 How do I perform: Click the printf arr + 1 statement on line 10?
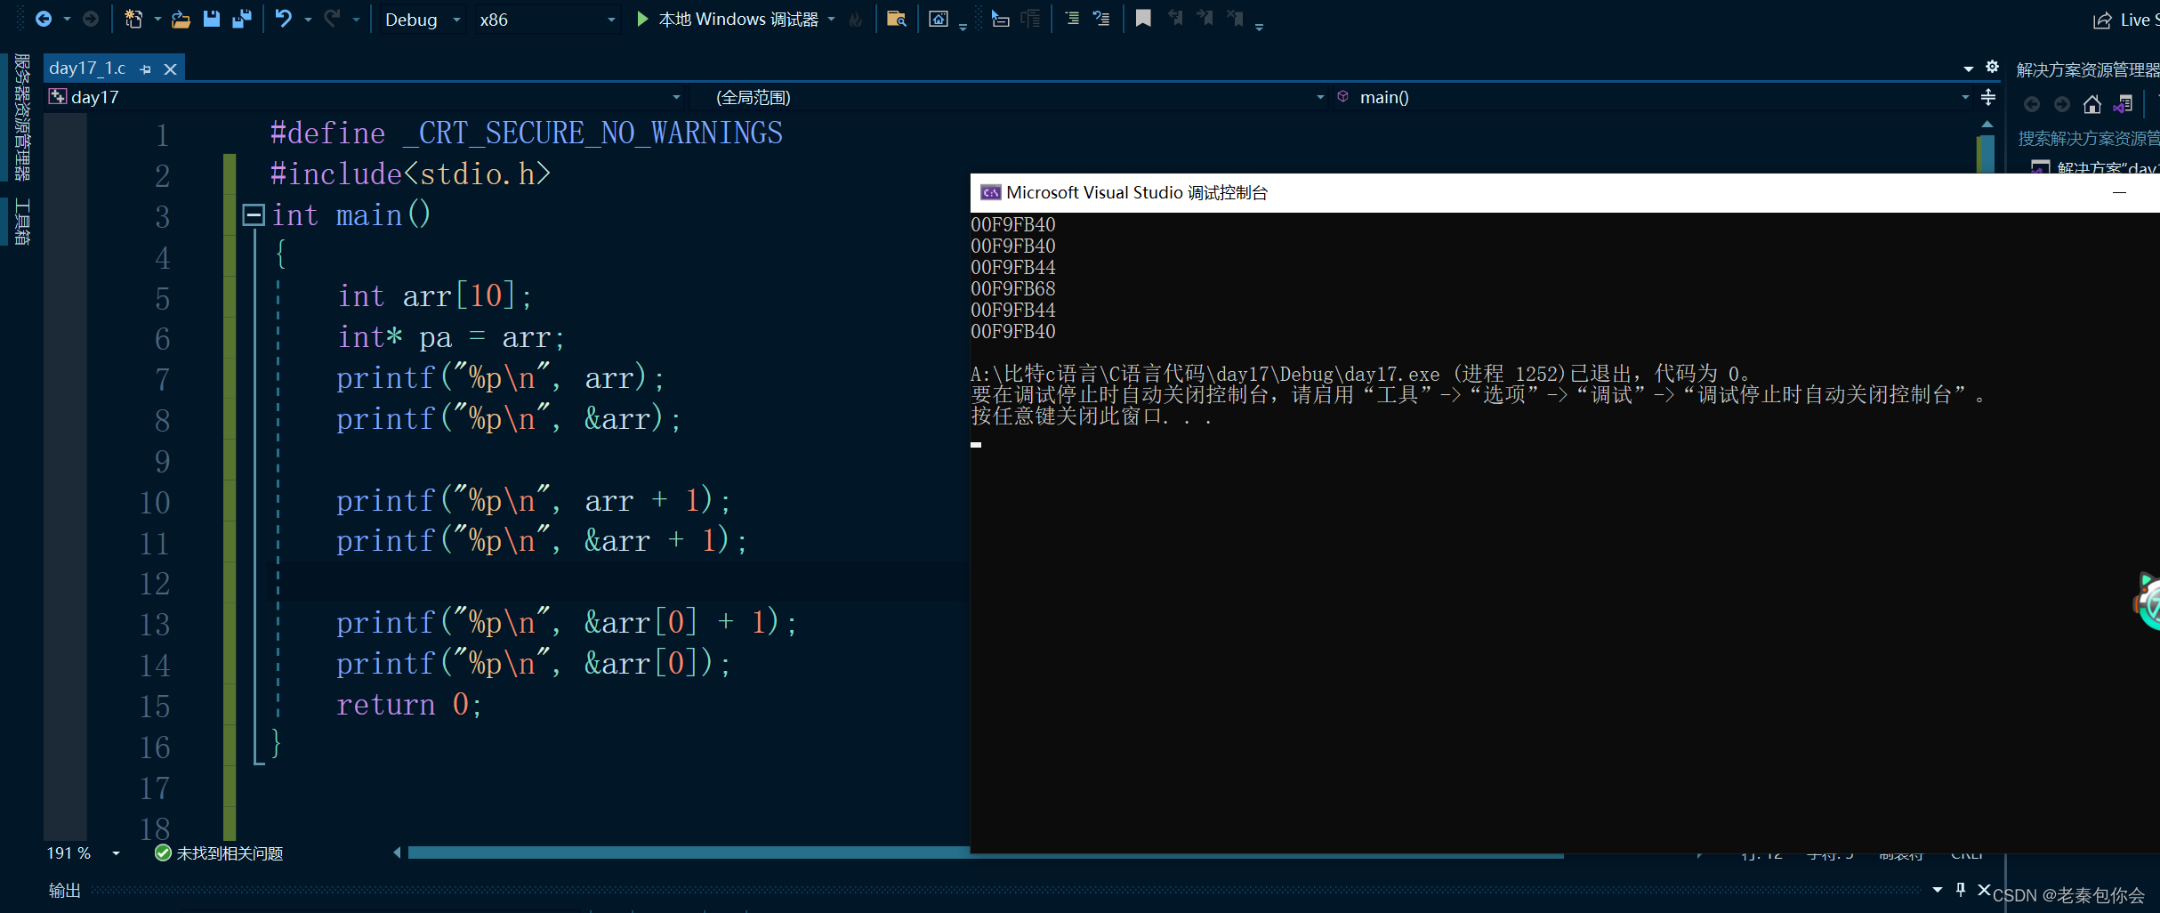[534, 500]
